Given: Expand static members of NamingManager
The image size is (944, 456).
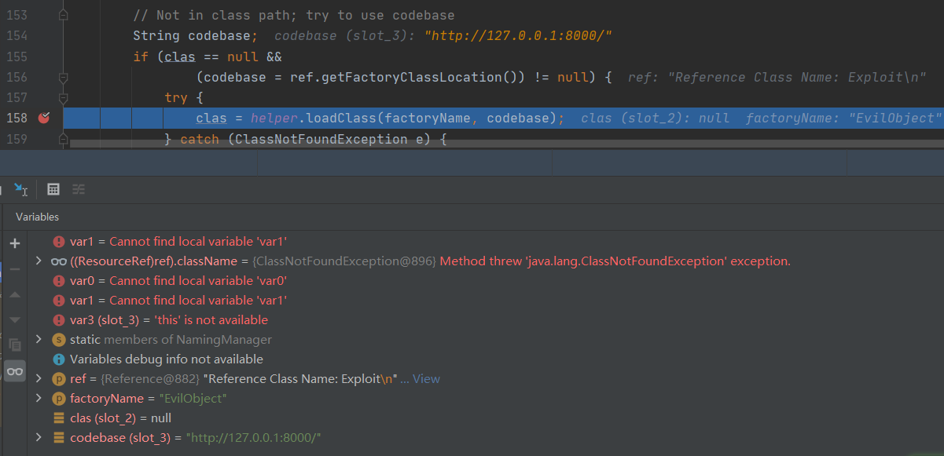Looking at the screenshot, I should click(x=39, y=340).
